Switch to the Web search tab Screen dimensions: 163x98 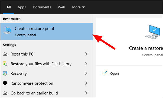(x=61, y=7)
